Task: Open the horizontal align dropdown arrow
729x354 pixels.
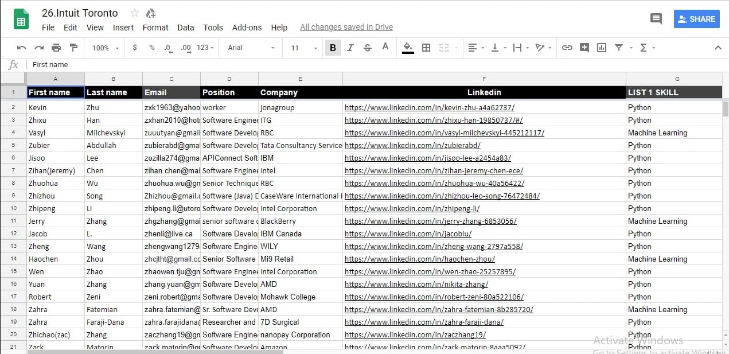Action: click(481, 48)
